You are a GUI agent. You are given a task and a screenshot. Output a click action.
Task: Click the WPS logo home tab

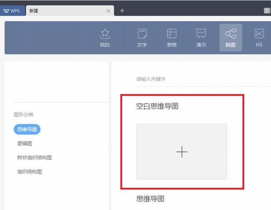point(12,11)
